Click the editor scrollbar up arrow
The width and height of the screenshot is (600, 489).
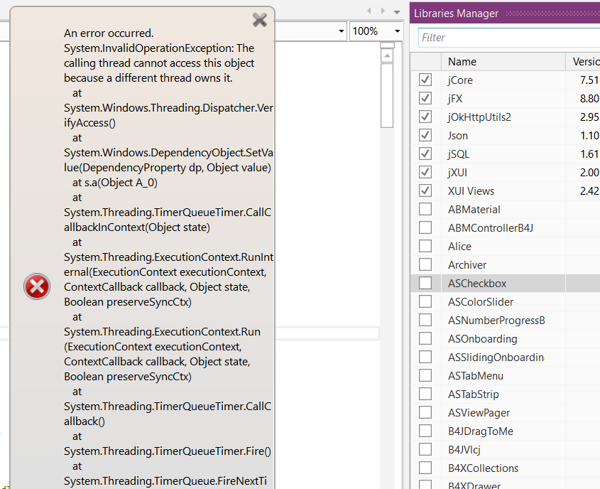(x=387, y=56)
